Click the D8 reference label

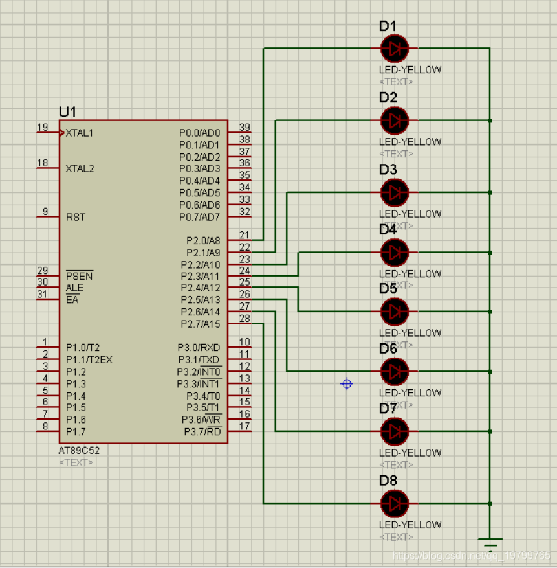[x=388, y=481]
